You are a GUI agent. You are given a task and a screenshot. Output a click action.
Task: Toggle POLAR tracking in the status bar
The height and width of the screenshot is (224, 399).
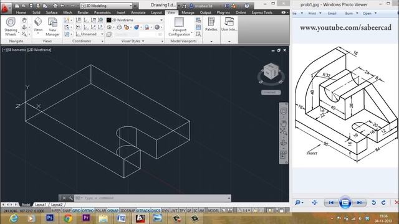tap(100, 210)
